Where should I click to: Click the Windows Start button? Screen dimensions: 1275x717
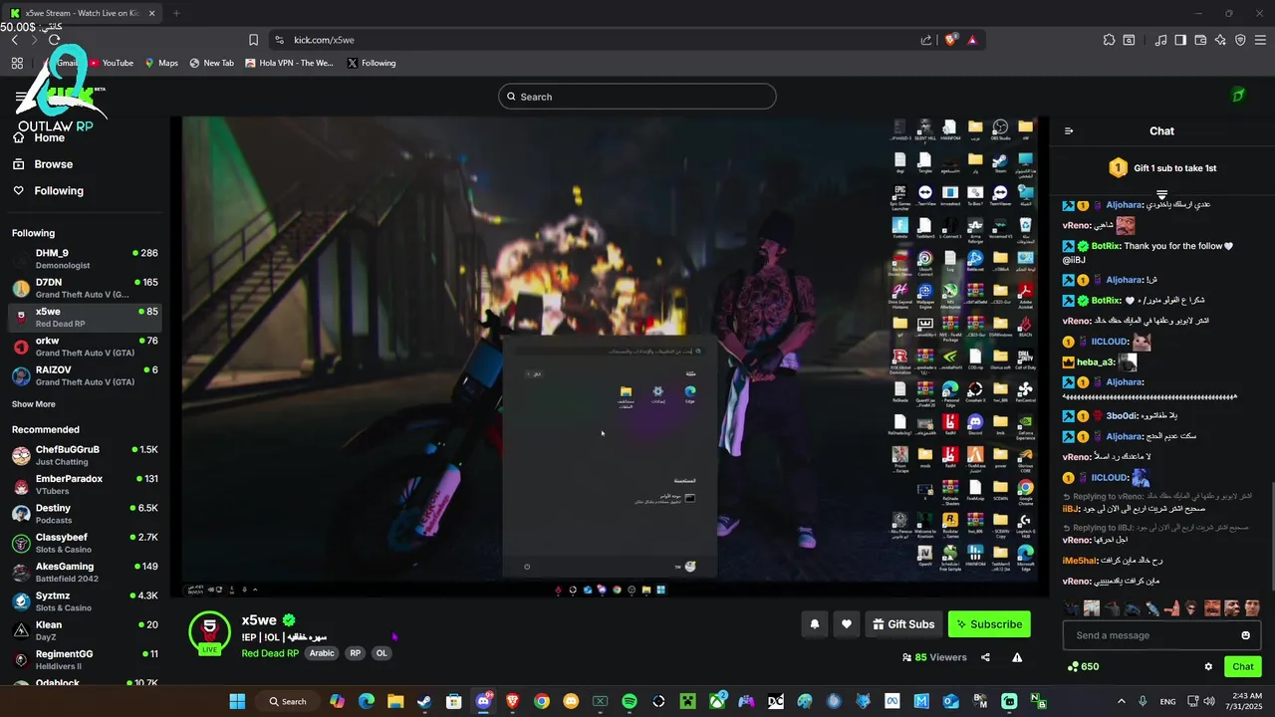tap(237, 702)
